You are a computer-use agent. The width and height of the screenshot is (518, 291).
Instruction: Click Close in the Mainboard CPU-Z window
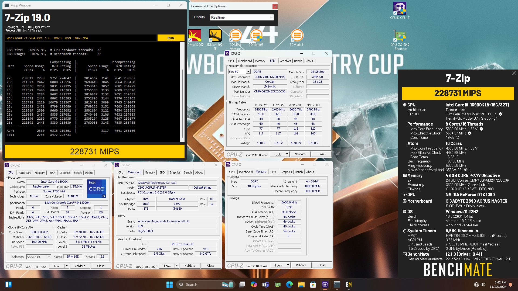211,266
